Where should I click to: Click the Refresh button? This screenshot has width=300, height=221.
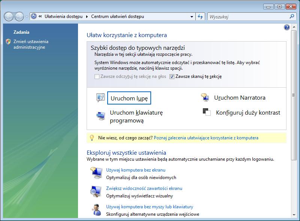tap(200, 16)
